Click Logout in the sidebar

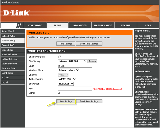coord(5,82)
